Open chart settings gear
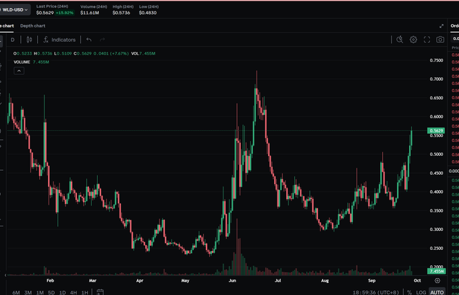 [413, 40]
